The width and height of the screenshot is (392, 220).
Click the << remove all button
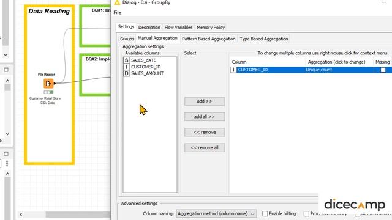click(x=205, y=148)
